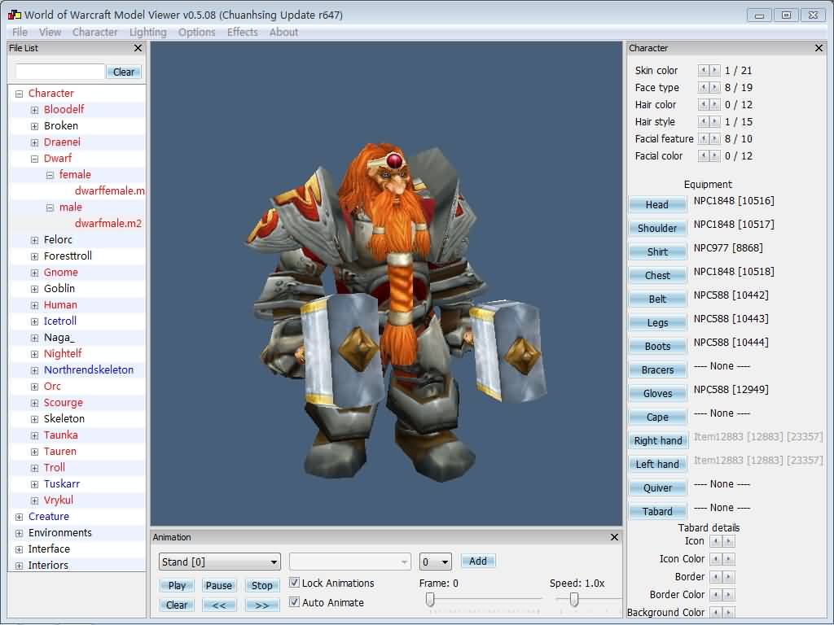834x625 pixels.
Task: Expand the Nightelf tree node
Action: (x=34, y=354)
